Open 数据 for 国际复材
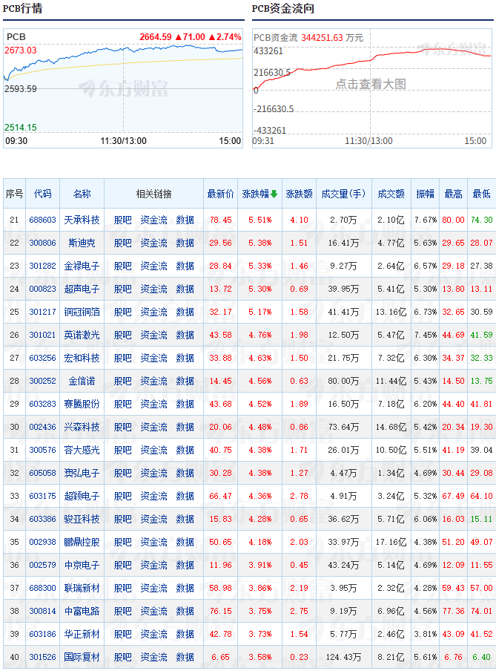This screenshot has width=496, height=671. 185,658
